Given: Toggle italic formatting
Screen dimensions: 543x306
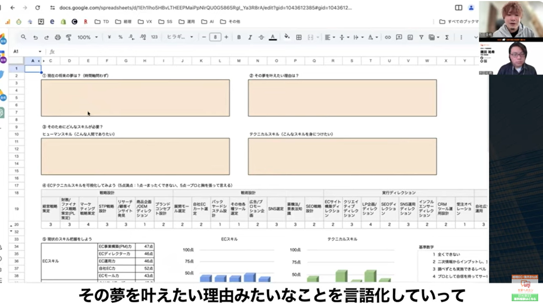Looking at the screenshot, I should pos(250,37).
